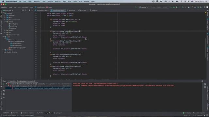Open the Apple menu
This screenshot has width=209, height=117.
coord(3,1)
